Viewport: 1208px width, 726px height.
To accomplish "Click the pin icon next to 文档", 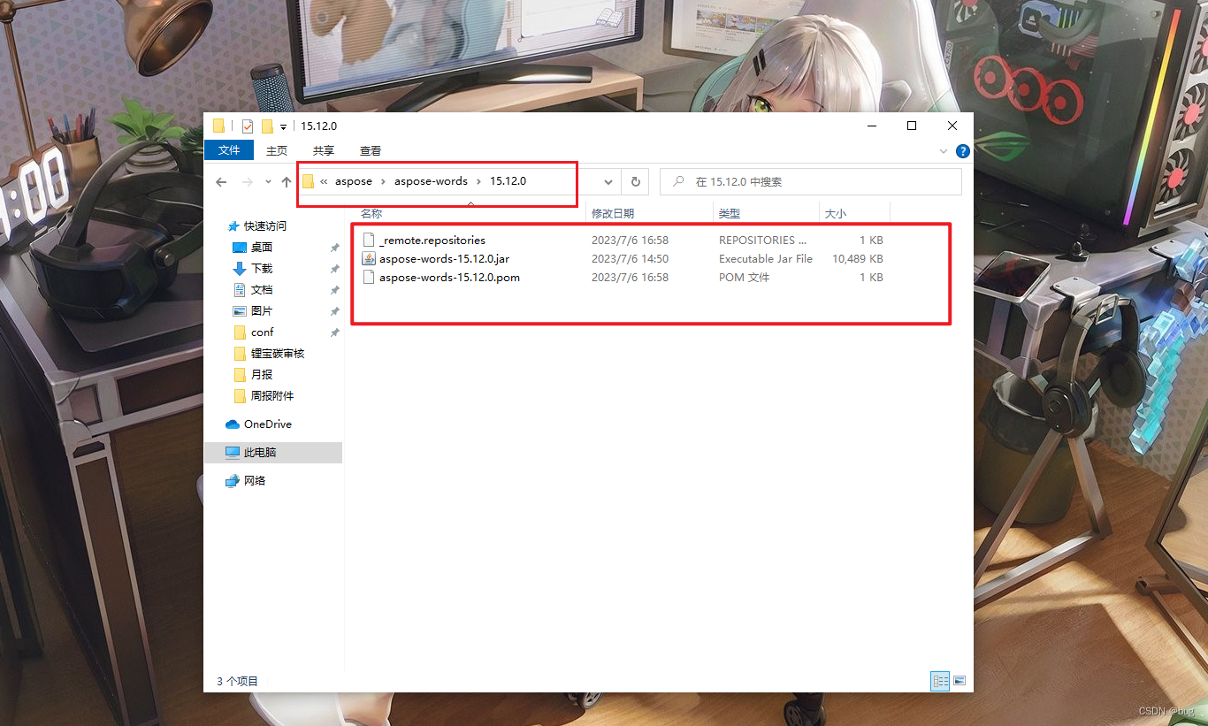I will [334, 290].
